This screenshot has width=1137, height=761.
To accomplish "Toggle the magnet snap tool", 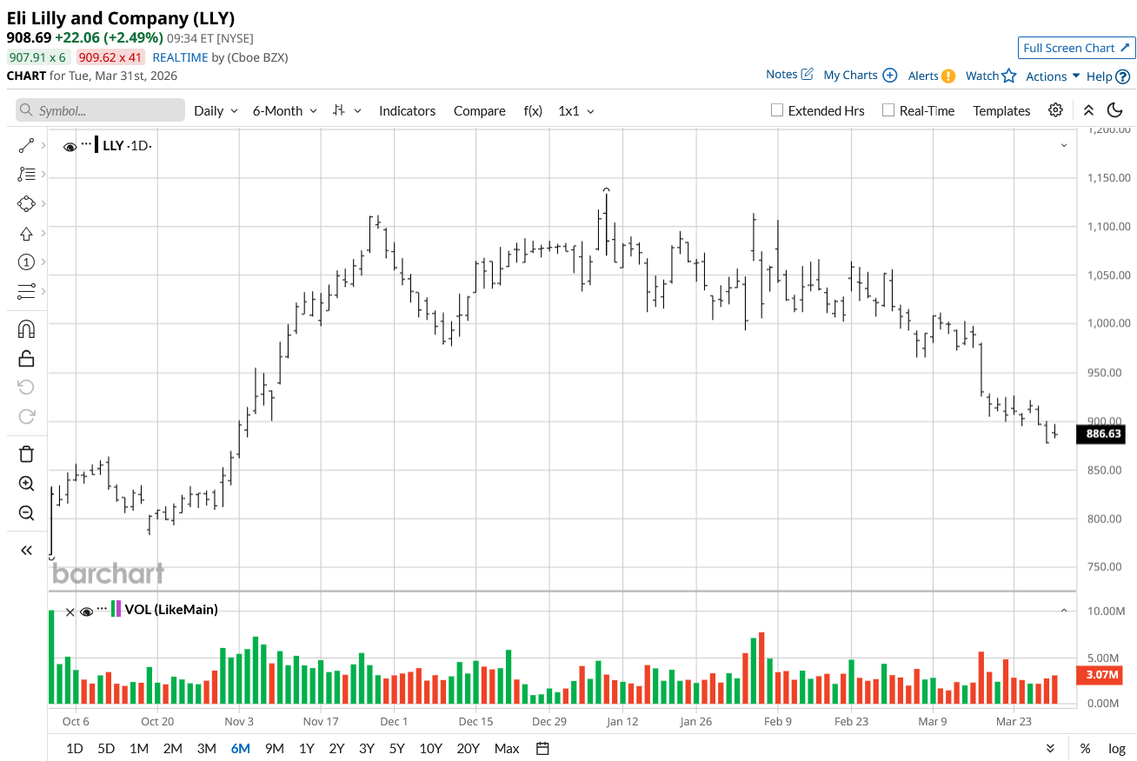I will coord(26,329).
